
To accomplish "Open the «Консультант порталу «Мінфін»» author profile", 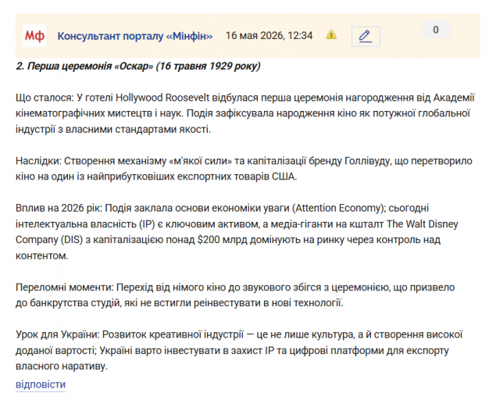I will pos(134,36).
